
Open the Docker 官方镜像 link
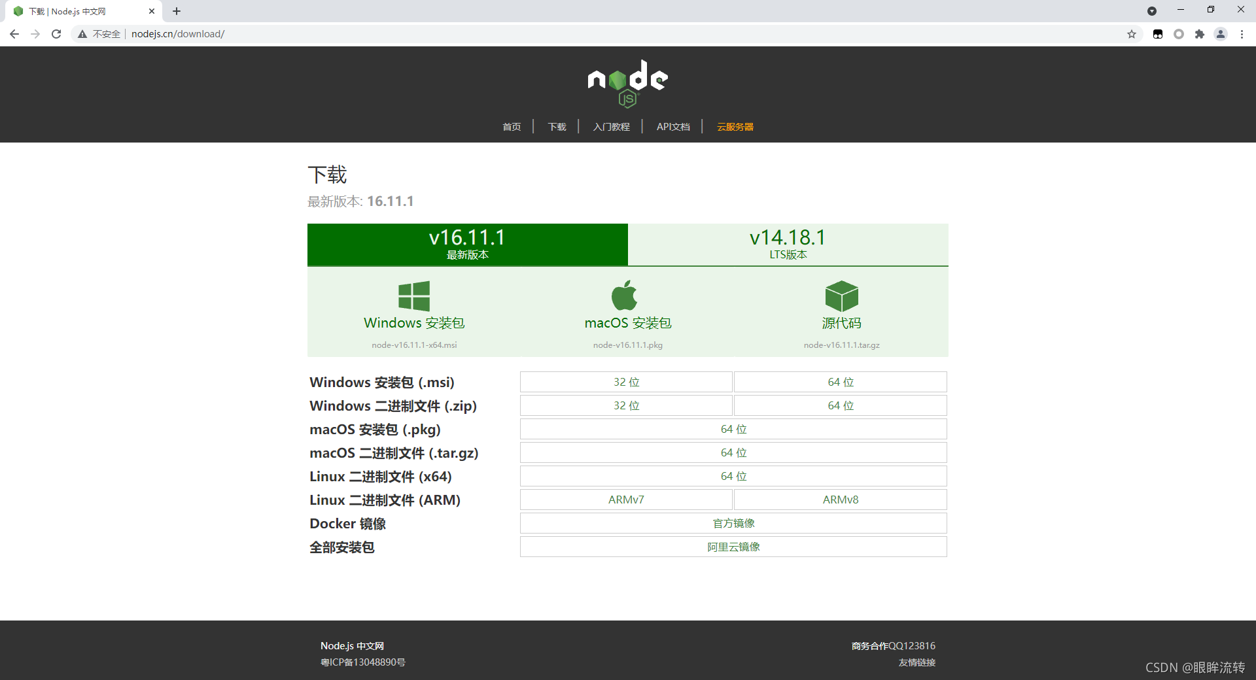(x=733, y=523)
